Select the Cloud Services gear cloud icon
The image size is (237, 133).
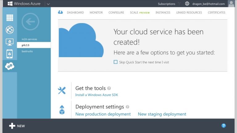[x=10, y=66]
